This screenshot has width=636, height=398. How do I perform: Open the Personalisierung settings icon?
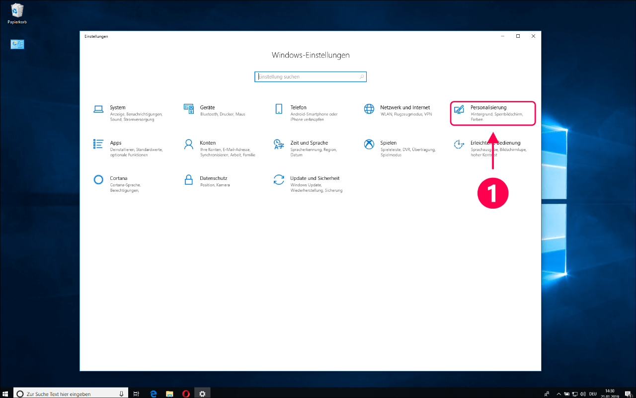pyautogui.click(x=459, y=109)
